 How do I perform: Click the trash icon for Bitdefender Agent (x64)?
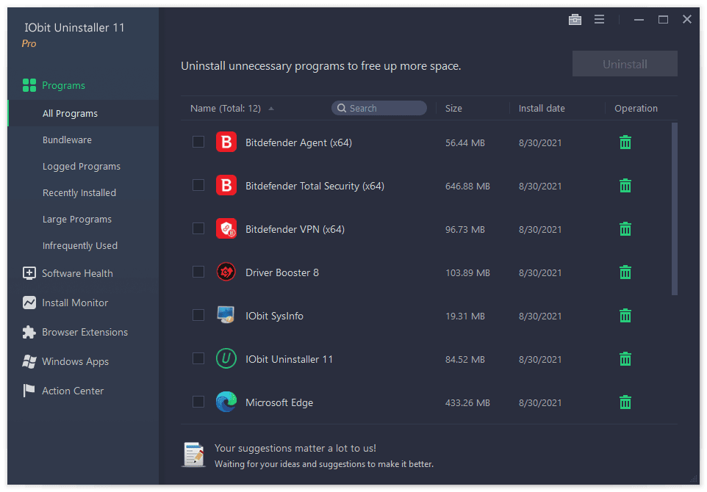[x=625, y=142]
